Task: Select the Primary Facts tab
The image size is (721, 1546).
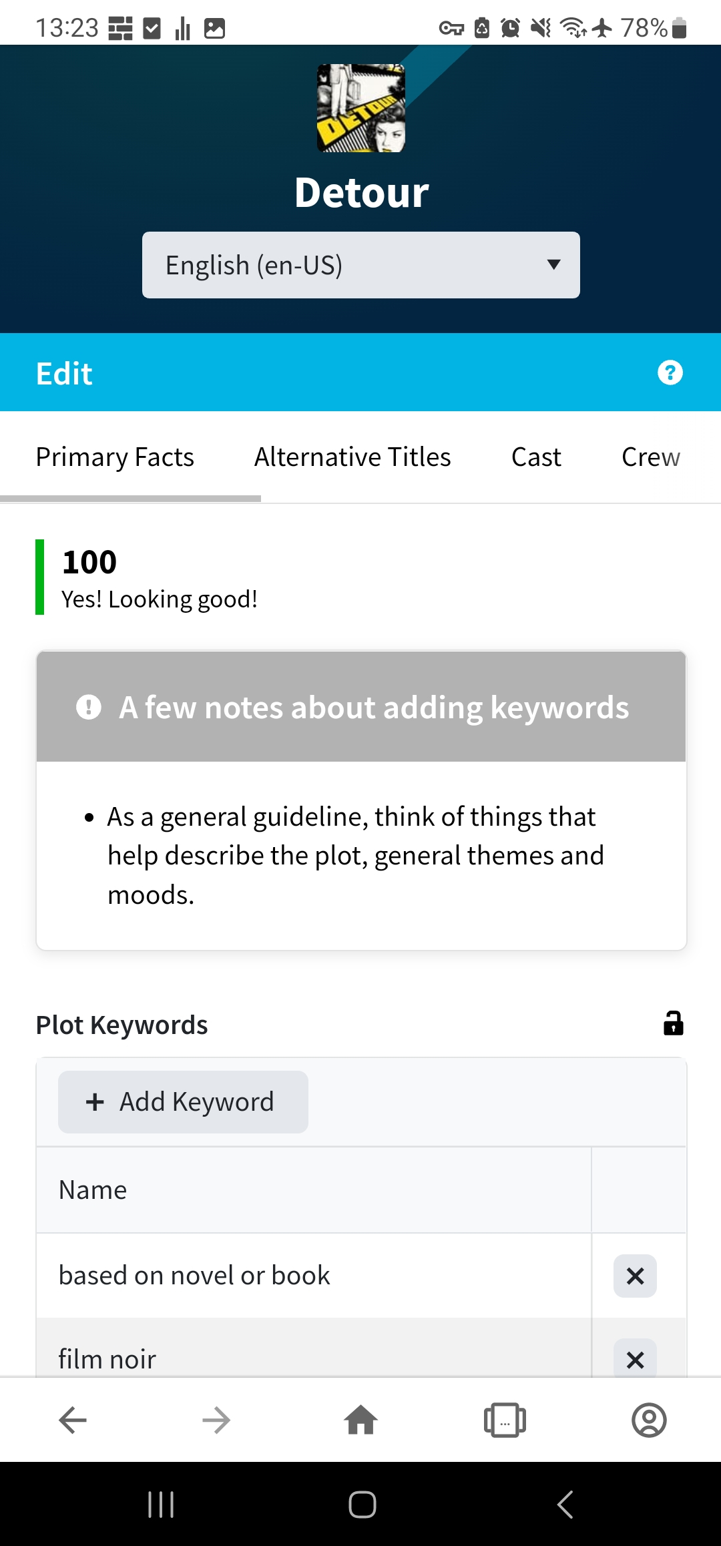Action: tap(115, 457)
